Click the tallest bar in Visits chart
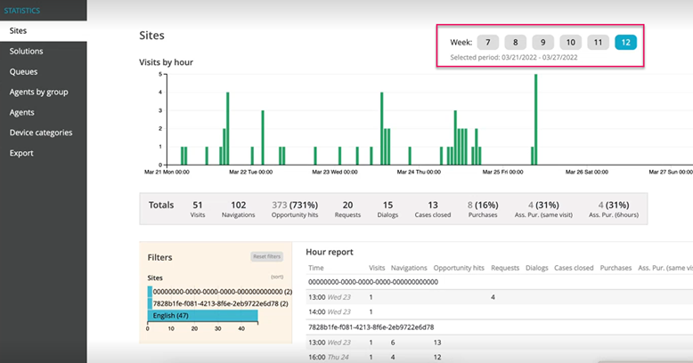 coord(535,120)
